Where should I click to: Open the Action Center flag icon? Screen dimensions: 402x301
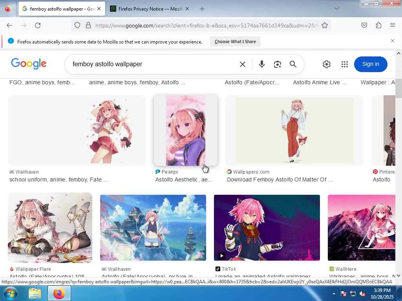pyautogui.click(x=344, y=294)
